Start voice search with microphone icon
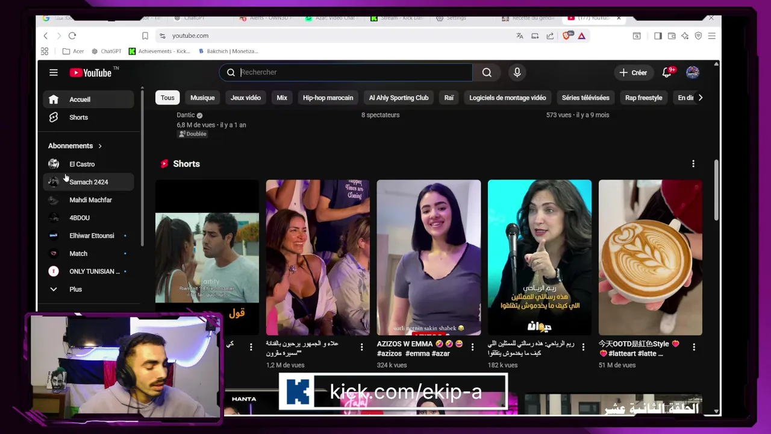771x434 pixels. click(x=517, y=72)
